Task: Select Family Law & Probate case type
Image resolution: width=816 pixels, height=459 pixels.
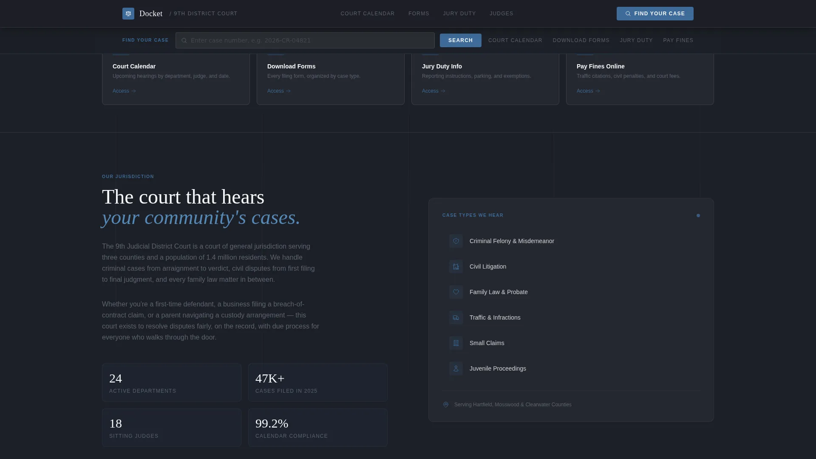Action: click(x=571, y=292)
